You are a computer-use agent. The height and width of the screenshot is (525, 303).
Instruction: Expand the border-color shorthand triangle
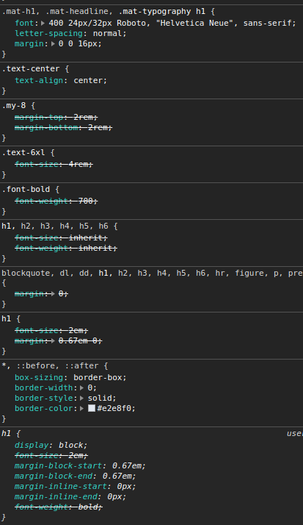82,409
